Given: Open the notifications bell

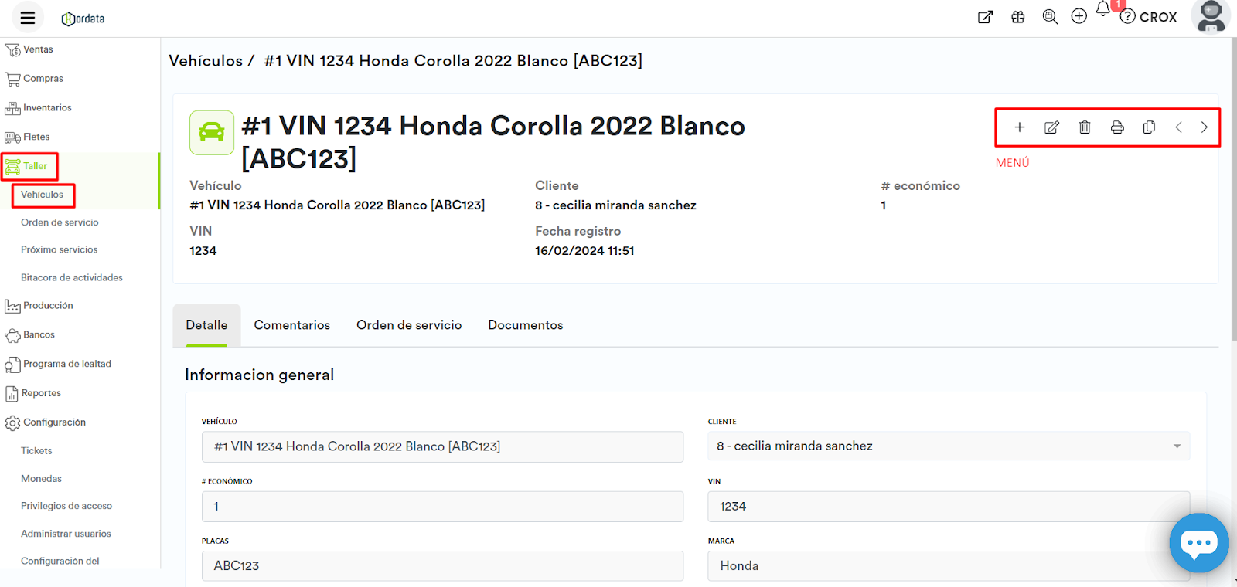Looking at the screenshot, I should coord(1103,10).
